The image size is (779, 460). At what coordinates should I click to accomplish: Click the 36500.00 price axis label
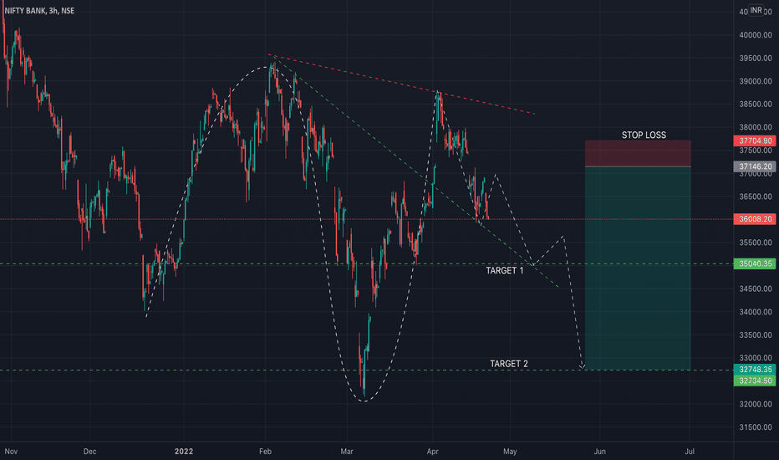pyautogui.click(x=755, y=197)
